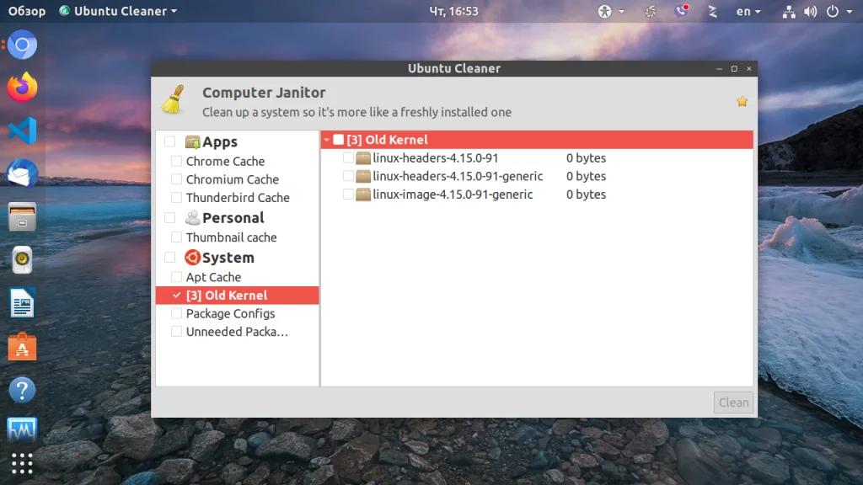Open the Help icon in the dock
Viewport: 863px width, 485px height.
[22, 390]
